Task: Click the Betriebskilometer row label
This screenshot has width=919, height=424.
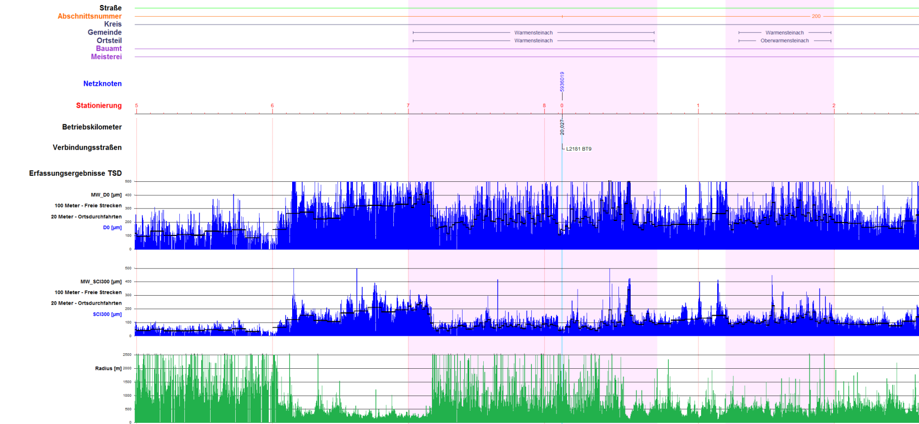Action: point(92,127)
